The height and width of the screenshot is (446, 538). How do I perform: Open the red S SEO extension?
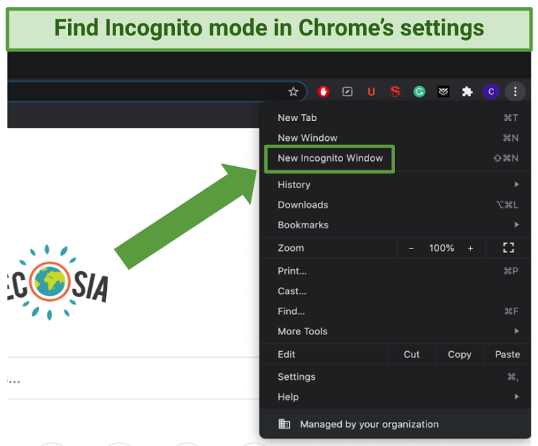(395, 91)
